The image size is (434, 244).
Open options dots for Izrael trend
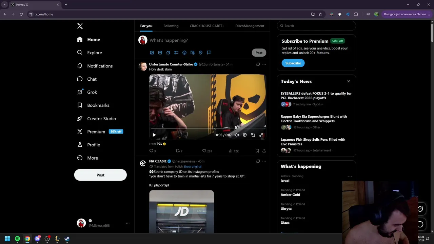(x=350, y=177)
